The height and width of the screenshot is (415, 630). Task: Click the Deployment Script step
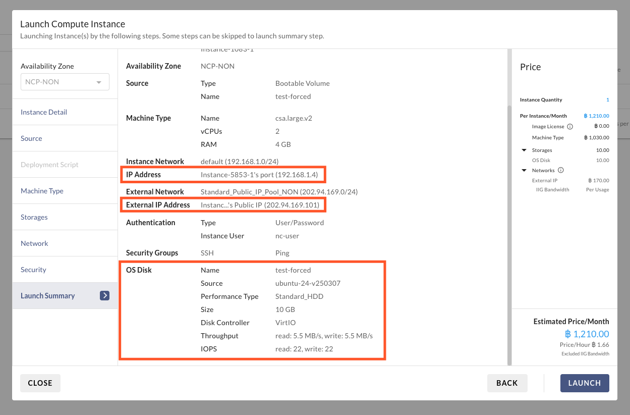click(49, 165)
